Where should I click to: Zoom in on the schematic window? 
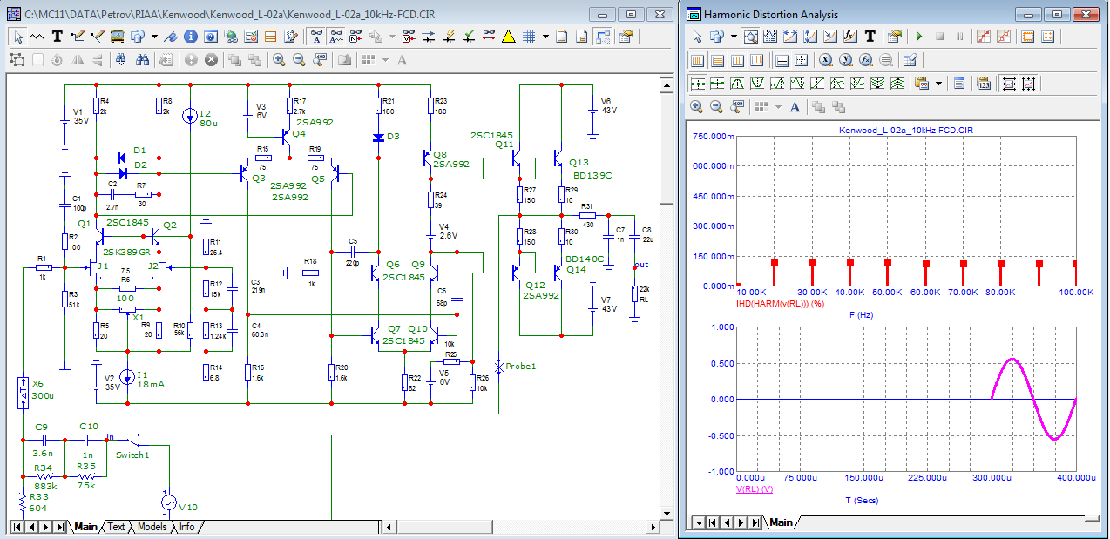279,60
